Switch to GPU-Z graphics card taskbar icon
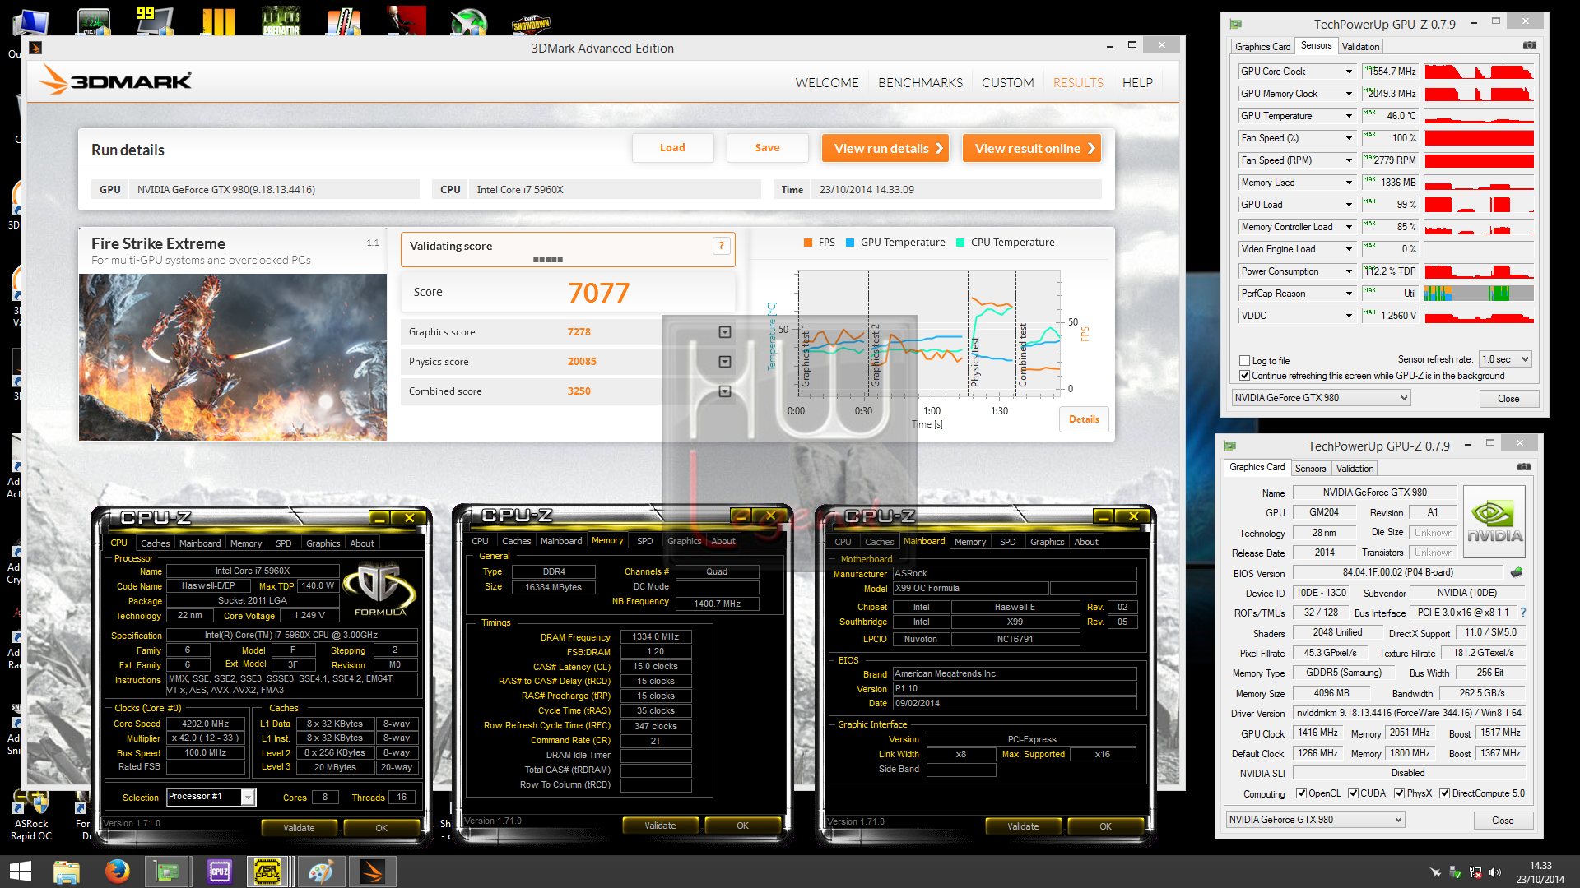This screenshot has height=888, width=1580. (167, 872)
